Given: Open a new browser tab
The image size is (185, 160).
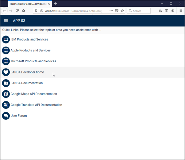Looking at the screenshot, I should click(56, 4).
